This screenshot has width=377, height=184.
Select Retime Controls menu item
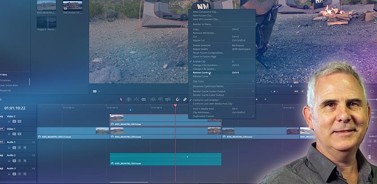221,72
